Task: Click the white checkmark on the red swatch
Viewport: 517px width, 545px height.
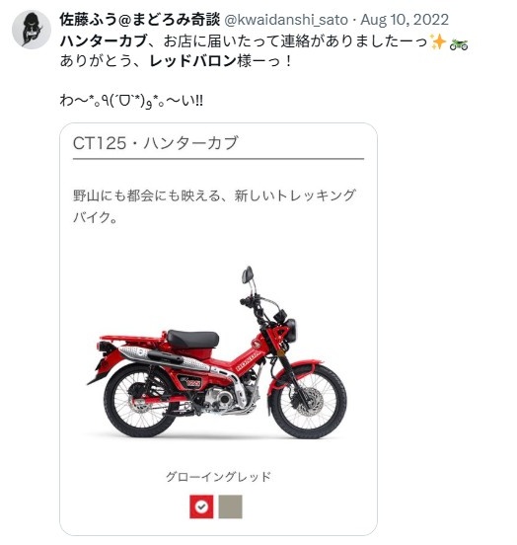Action: pyautogui.click(x=201, y=506)
